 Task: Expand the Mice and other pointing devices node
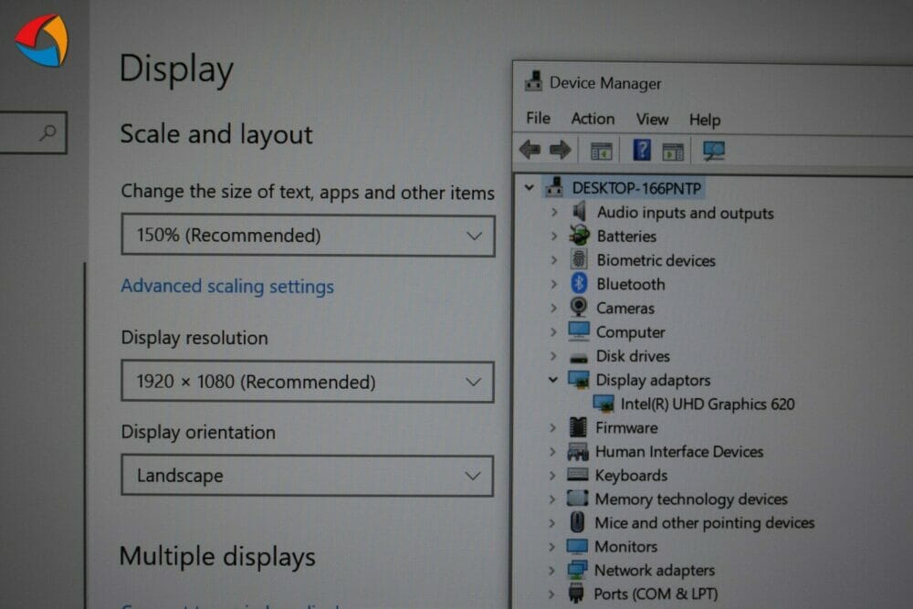(552, 522)
